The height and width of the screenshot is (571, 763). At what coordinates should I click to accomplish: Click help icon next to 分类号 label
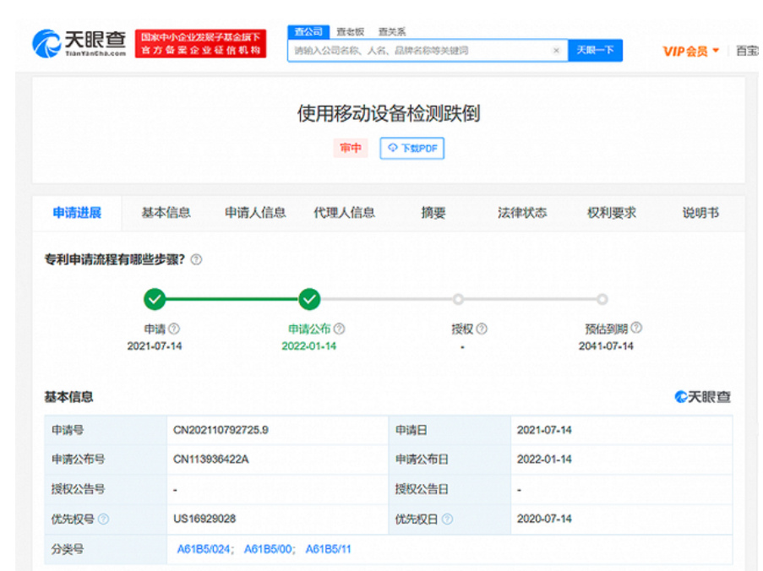(93, 548)
